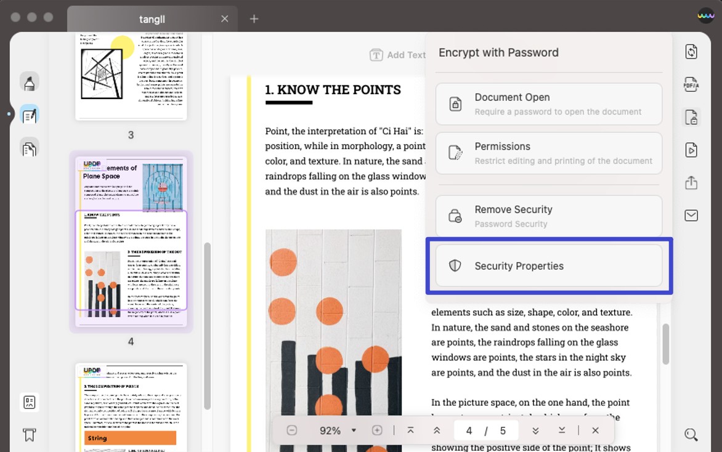Open the Share panel from the right sidebar
The image size is (722, 452).
pos(691,182)
